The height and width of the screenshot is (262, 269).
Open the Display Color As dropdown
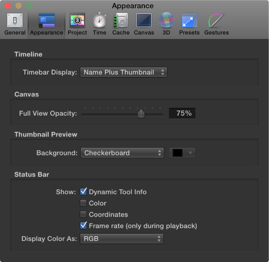(x=122, y=238)
